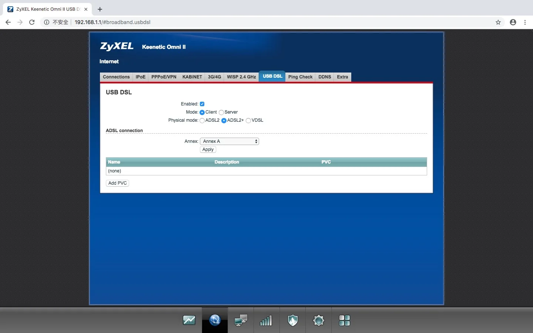Click the ADSL connection section label
Screen dimensions: 533x333
(124, 131)
